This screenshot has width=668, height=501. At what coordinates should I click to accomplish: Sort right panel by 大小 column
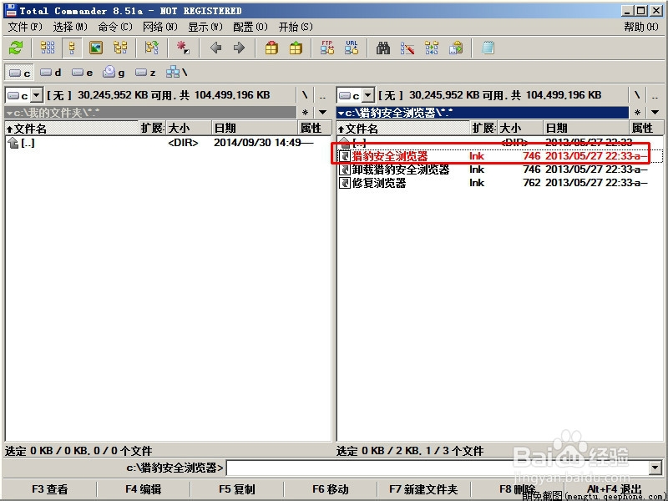click(520, 129)
